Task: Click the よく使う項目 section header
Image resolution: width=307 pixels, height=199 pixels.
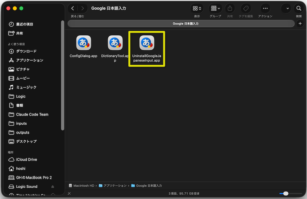Action: [16, 44]
